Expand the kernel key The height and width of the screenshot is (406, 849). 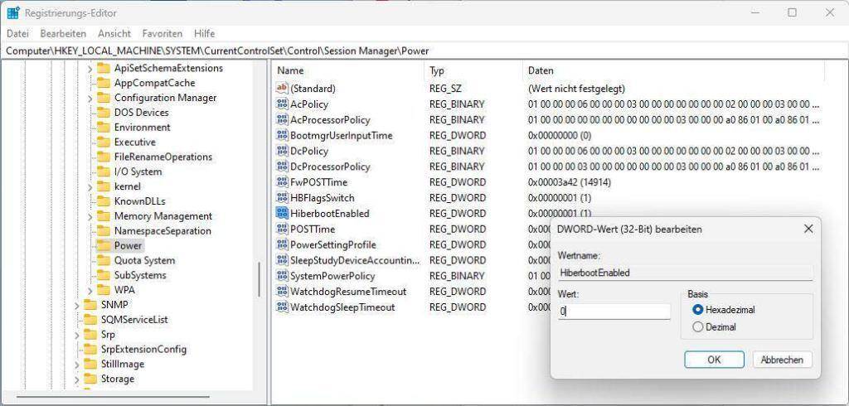click(90, 186)
